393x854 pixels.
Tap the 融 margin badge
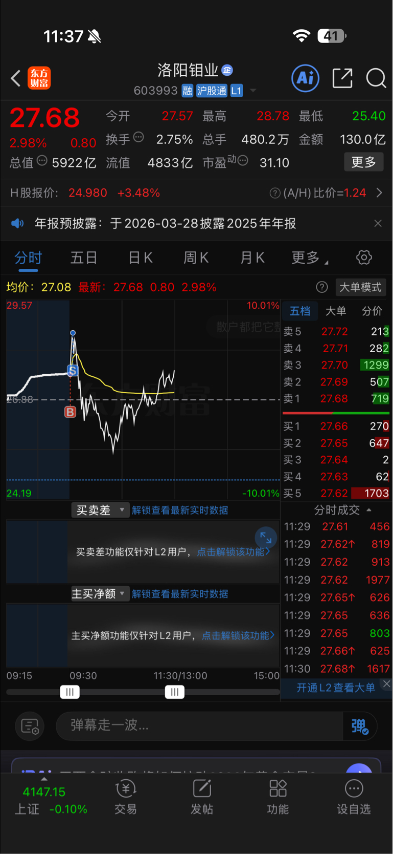coord(187,91)
